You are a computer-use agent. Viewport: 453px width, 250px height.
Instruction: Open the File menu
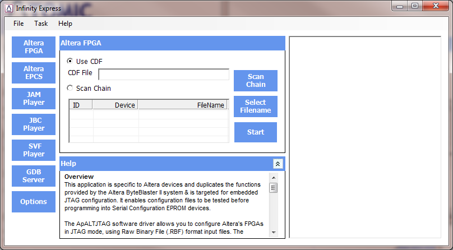(x=19, y=24)
